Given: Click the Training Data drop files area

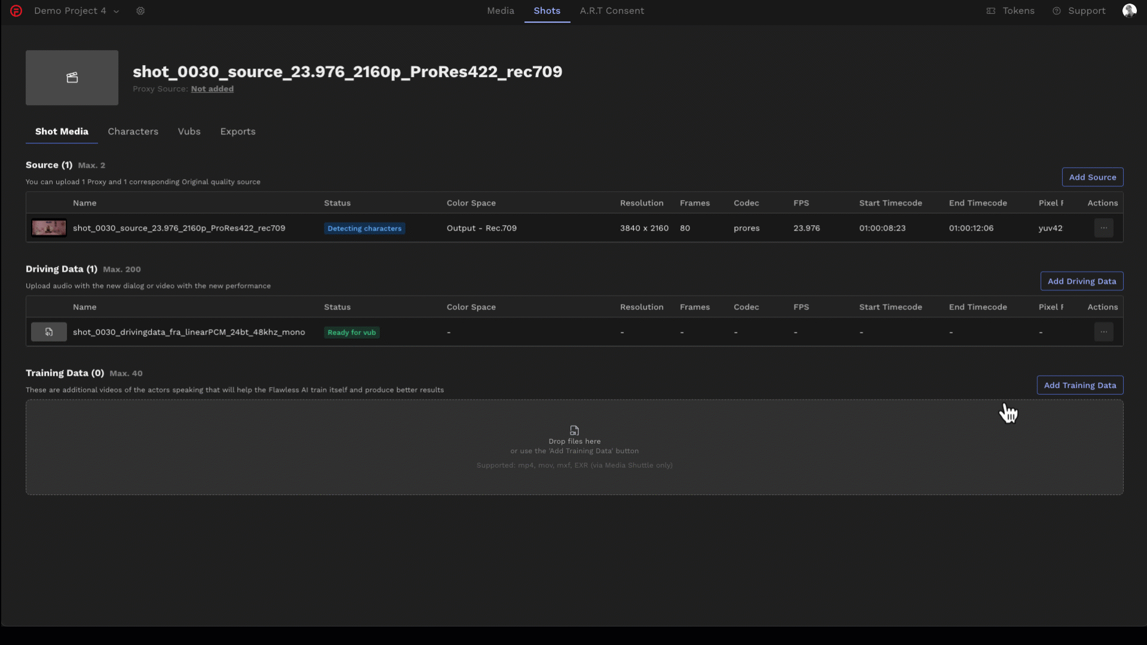Looking at the screenshot, I should [574, 447].
